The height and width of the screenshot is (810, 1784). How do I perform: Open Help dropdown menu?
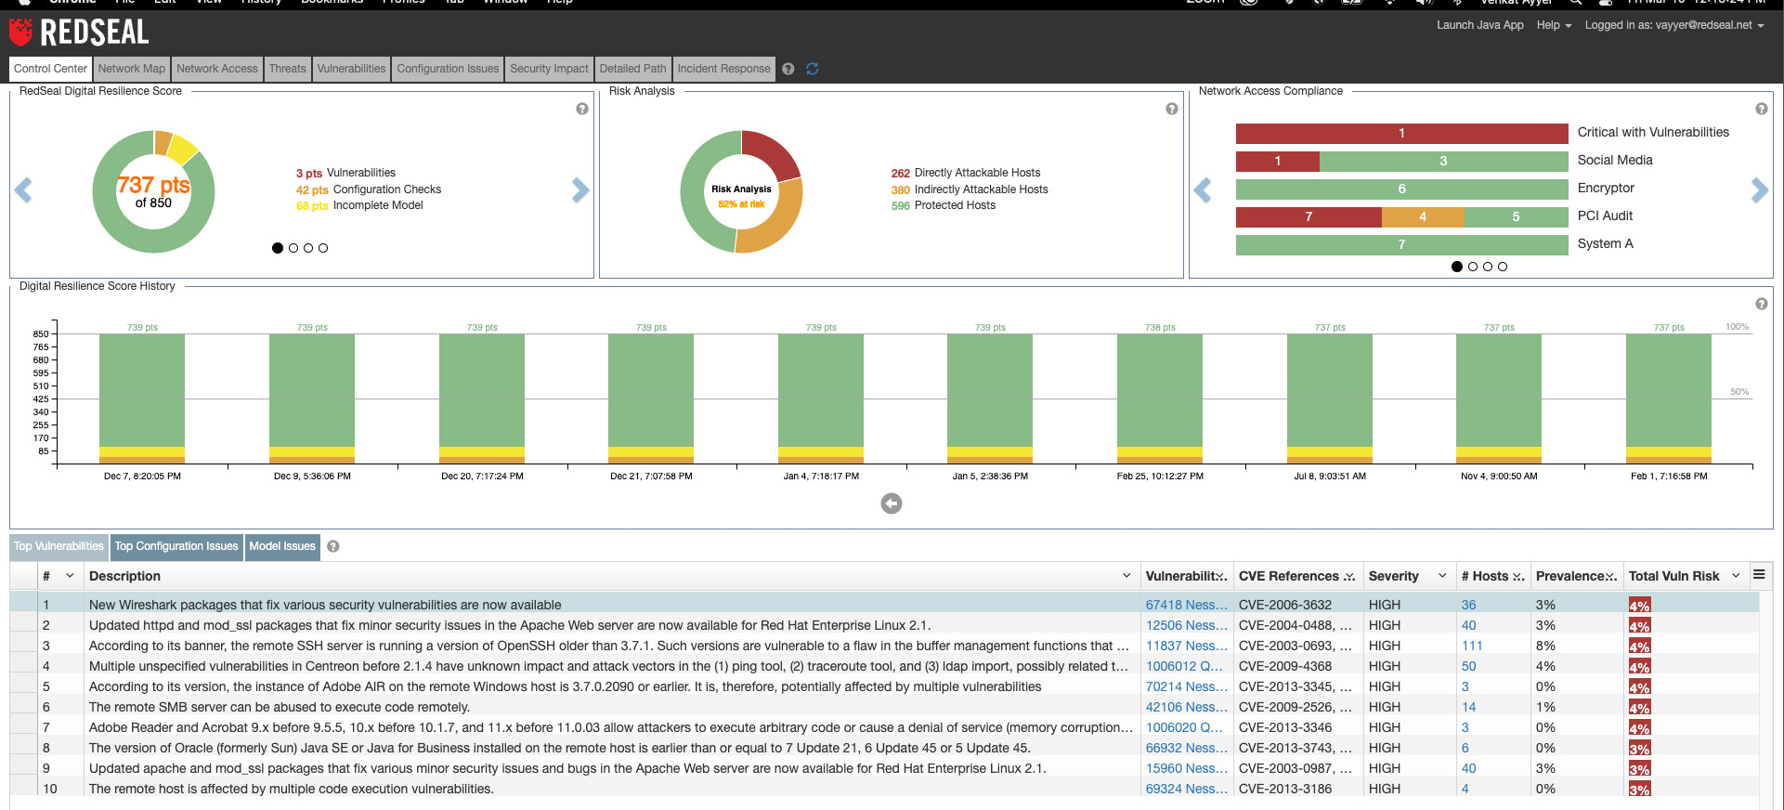pyautogui.click(x=1554, y=25)
